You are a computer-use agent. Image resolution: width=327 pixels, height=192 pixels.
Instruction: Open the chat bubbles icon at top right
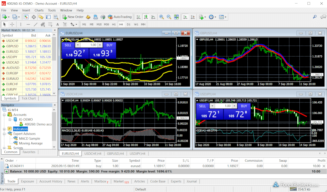coord(323,17)
